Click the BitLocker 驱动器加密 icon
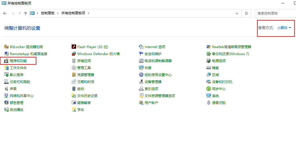Viewport: 296px width, 144px height. point(6,47)
